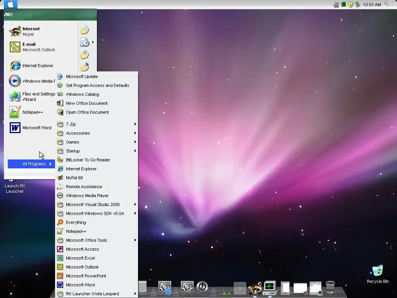Launch Microsoft Word from the left start column
Image resolution: width=397 pixels, height=298 pixels.
click(x=32, y=127)
